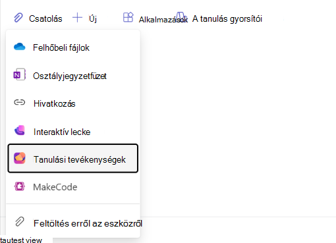Click the OneNote notebook icon
The image size is (336, 243).
20,74
